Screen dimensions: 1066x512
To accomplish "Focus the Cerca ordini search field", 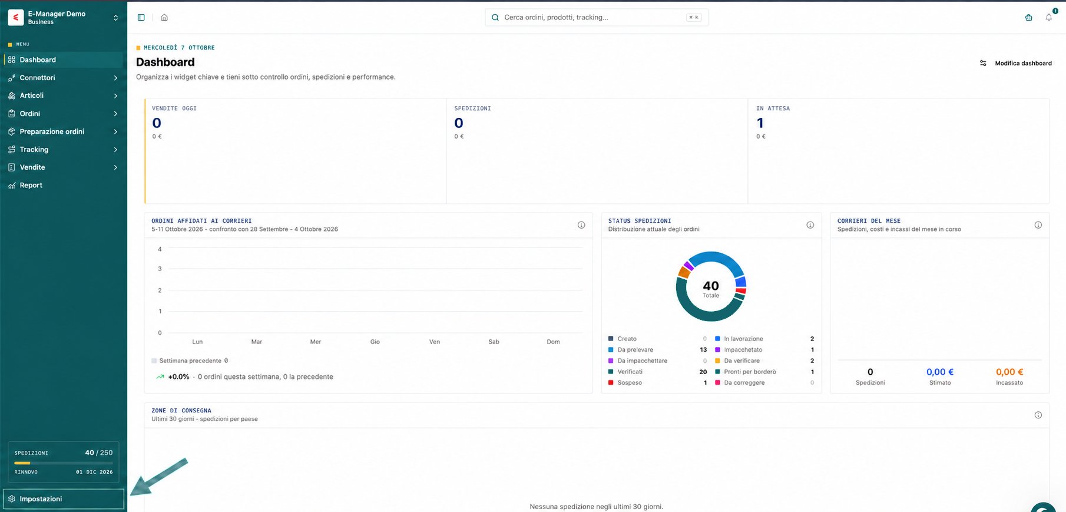I will pos(597,18).
